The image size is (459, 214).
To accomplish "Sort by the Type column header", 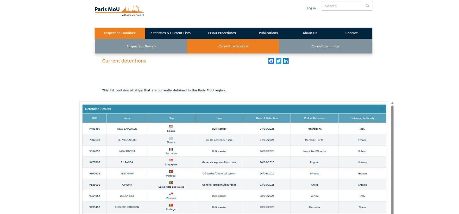I will pyautogui.click(x=219, y=118).
